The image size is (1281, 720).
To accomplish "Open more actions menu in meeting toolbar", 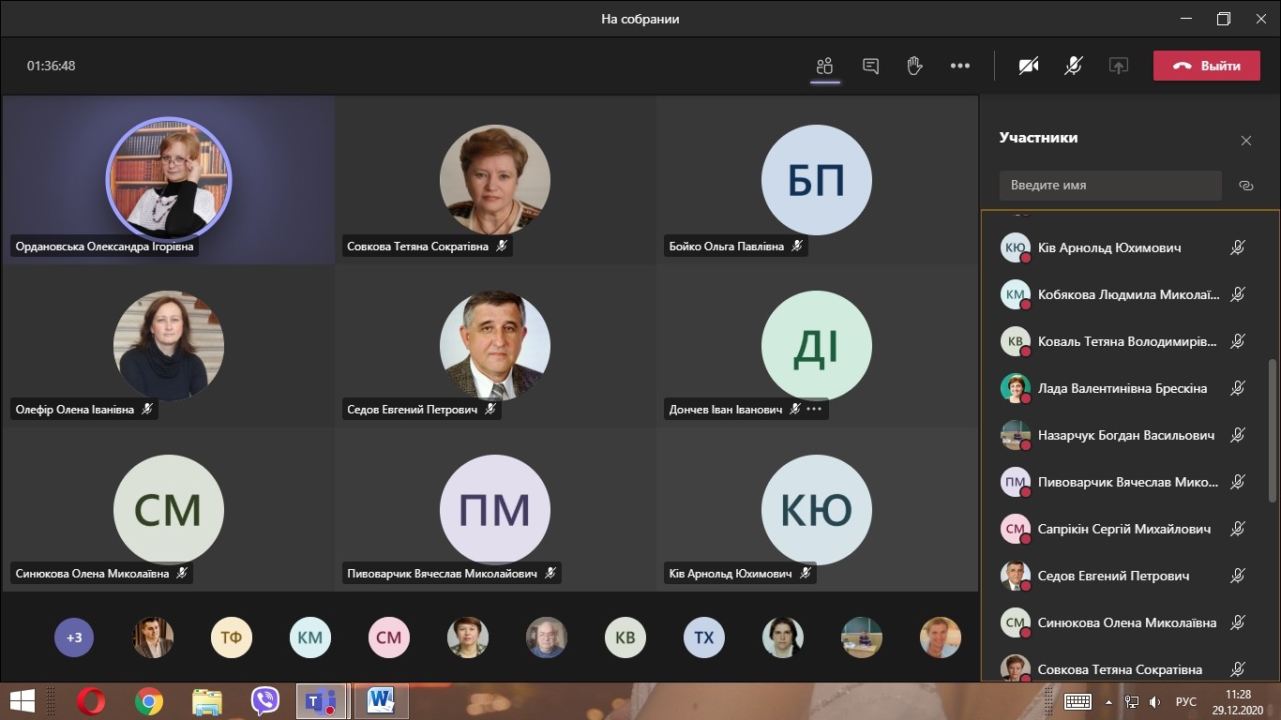I will point(959,66).
